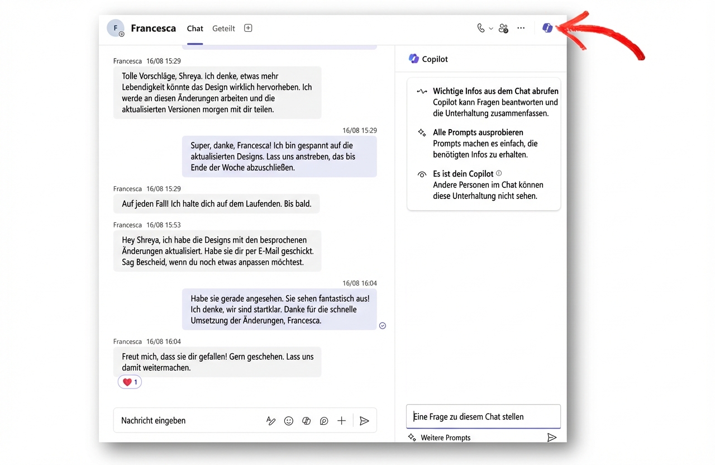Viewport: 715px width, 465px height.
Task: Switch to the Geteilt tab
Action: point(223,28)
